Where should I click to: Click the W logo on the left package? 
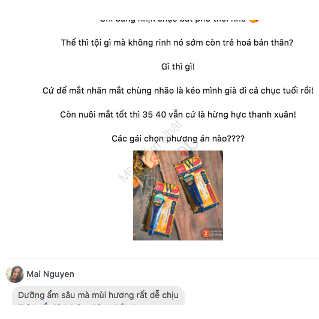point(170,188)
